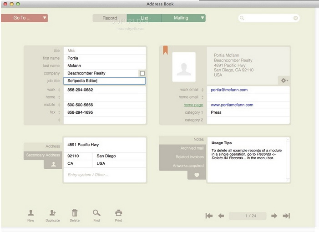Open label stepper of empty phone row

coord(59,120)
